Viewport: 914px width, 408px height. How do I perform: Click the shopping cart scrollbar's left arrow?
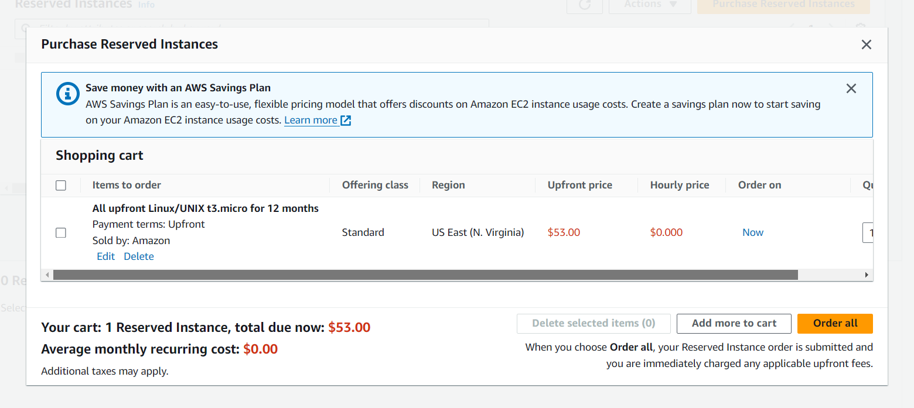46,275
